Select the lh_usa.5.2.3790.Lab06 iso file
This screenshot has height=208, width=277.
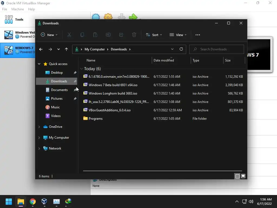pyautogui.click(x=163, y=102)
